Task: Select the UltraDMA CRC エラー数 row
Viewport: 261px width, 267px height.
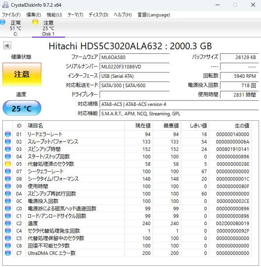Action: 127,253
